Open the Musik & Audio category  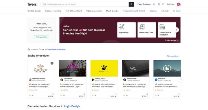coord(112,11)
